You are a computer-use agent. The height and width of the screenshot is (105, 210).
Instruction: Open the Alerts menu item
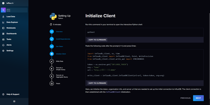(x=9, y=45)
